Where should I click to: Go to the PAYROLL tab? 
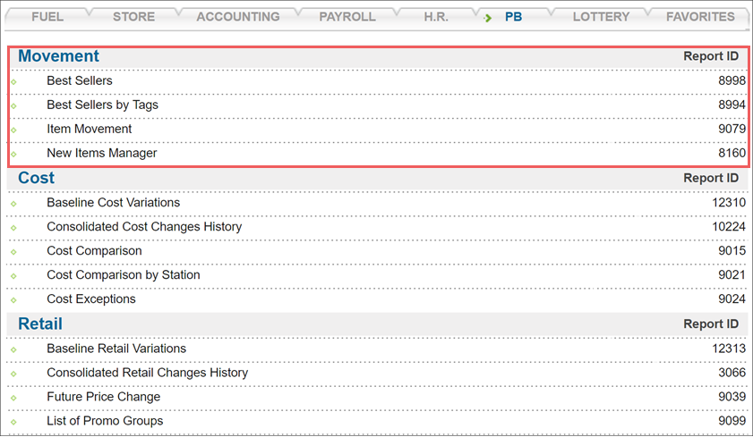347,17
